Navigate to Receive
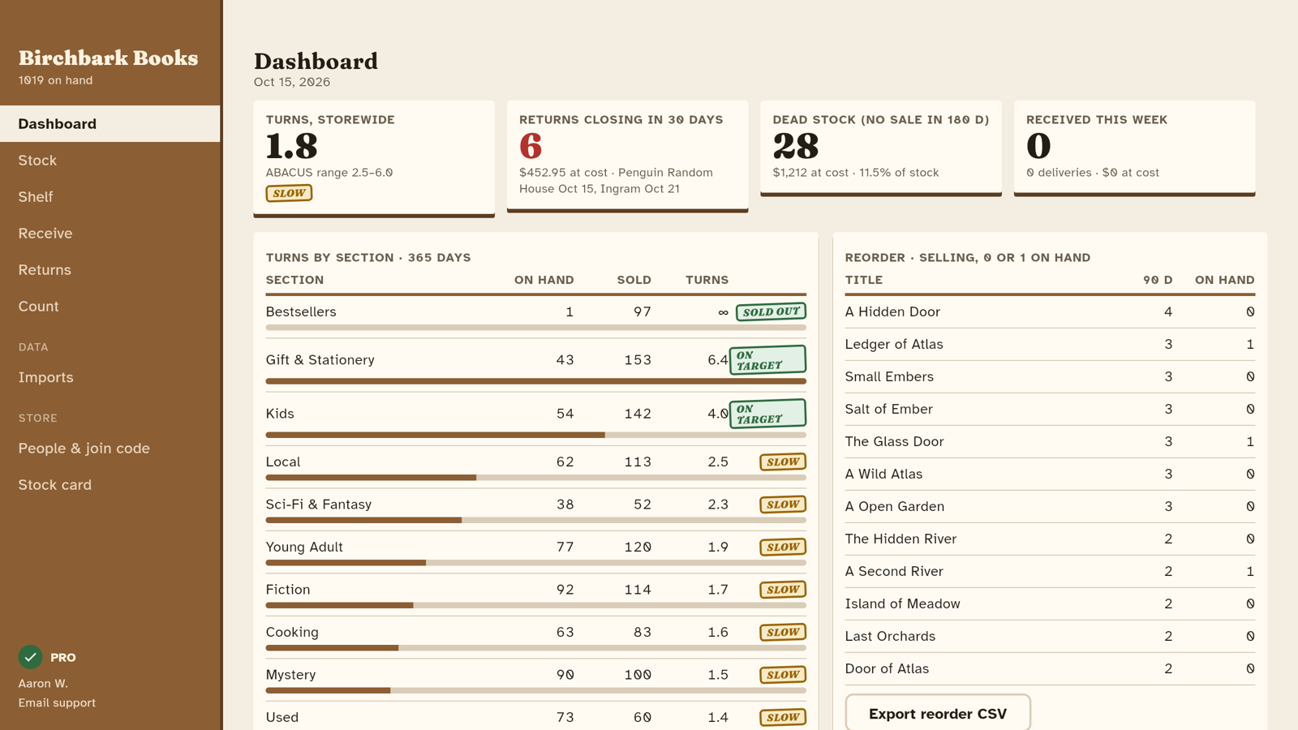The image size is (1298, 730). [x=110, y=233]
